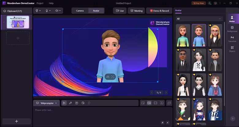Select the Avatar panel tab header
This screenshot has height=127, width=239.
tap(178, 10)
